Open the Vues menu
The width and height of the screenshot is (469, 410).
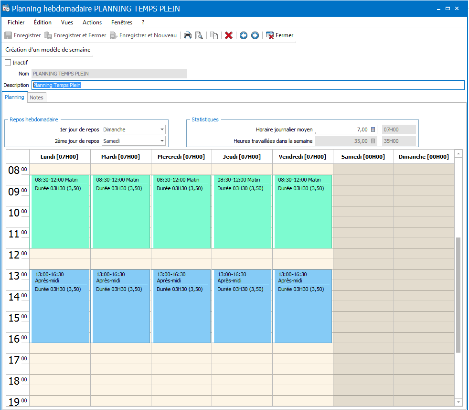pos(67,22)
